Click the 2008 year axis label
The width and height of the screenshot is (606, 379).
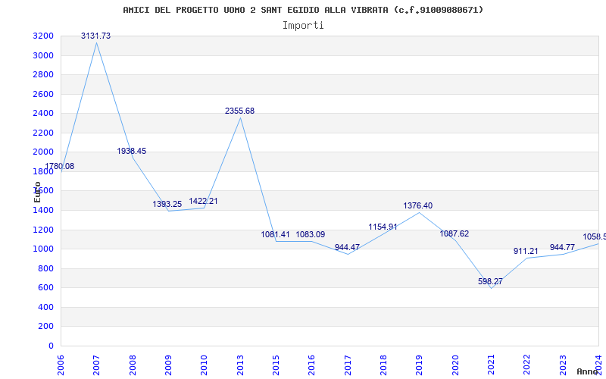pyautogui.click(x=133, y=365)
